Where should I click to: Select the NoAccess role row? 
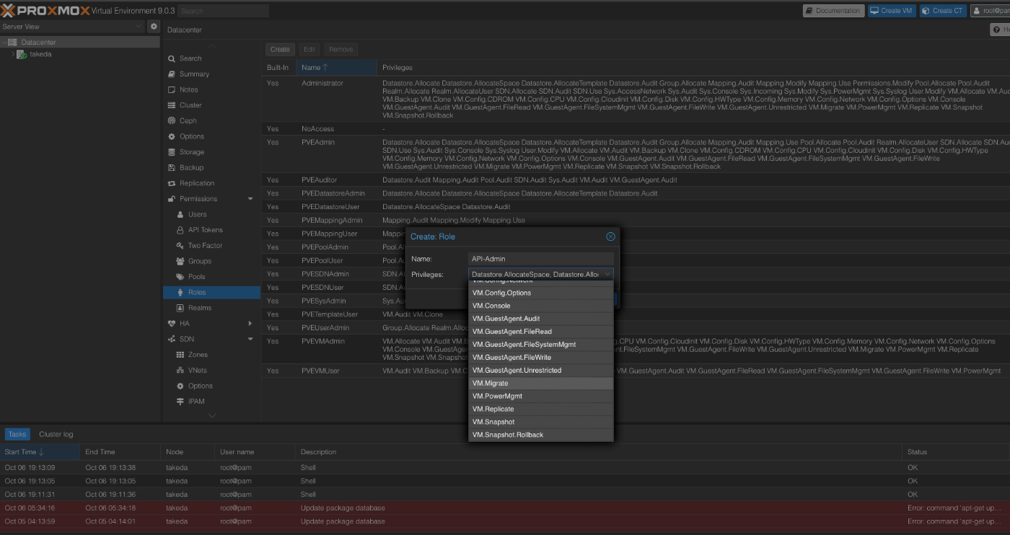click(636, 129)
